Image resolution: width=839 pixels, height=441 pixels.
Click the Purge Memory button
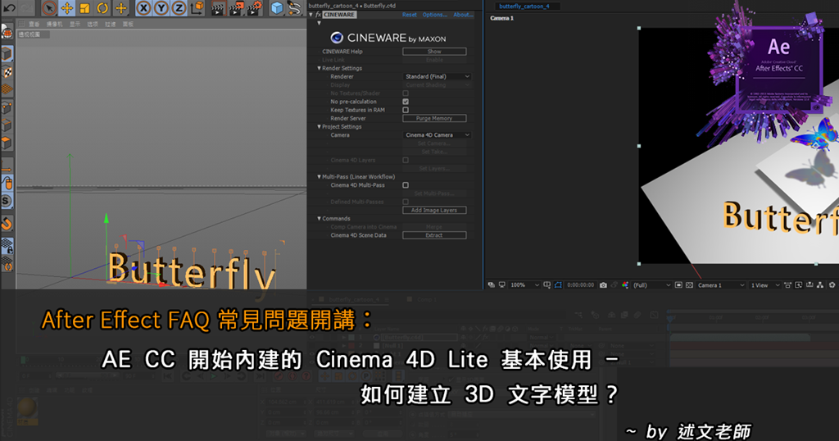coord(434,118)
